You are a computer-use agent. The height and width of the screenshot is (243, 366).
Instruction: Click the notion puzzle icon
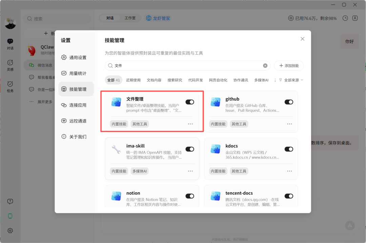tap(116, 196)
